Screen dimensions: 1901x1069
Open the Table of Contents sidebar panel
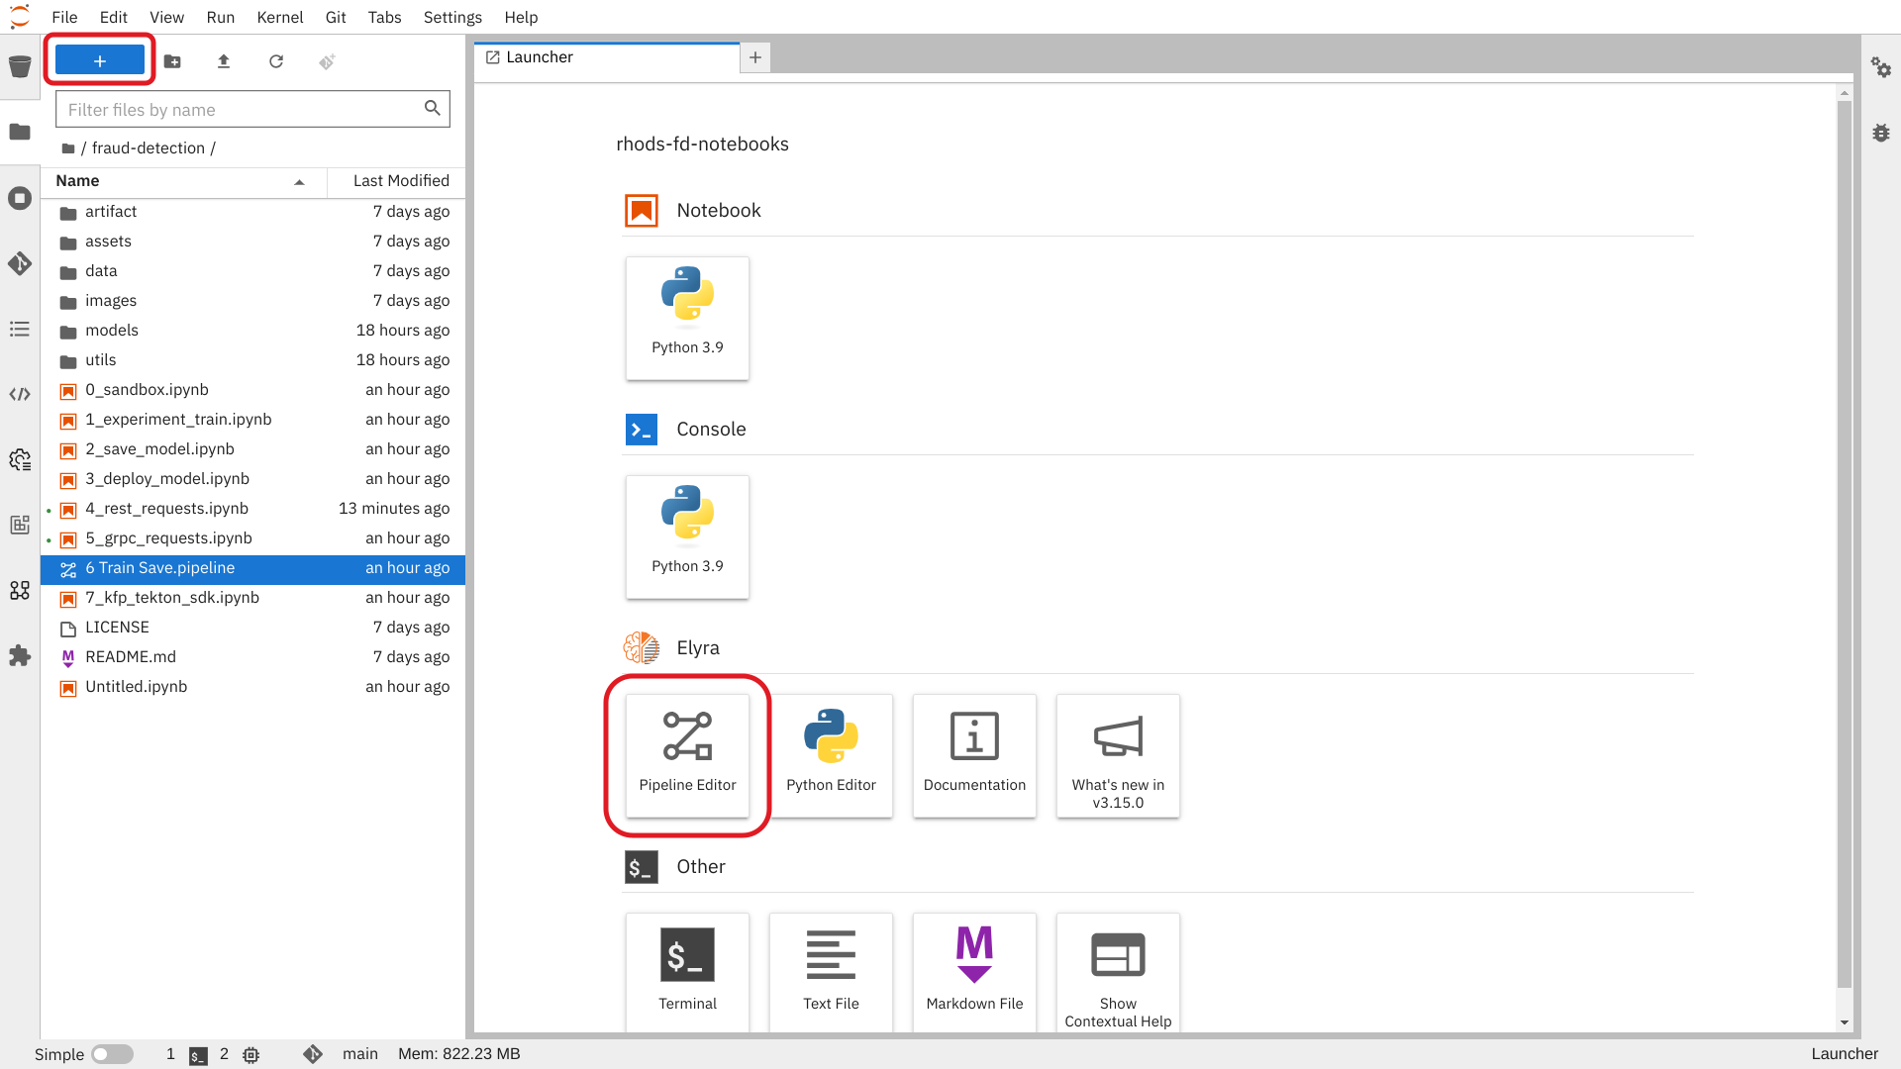[x=20, y=329]
